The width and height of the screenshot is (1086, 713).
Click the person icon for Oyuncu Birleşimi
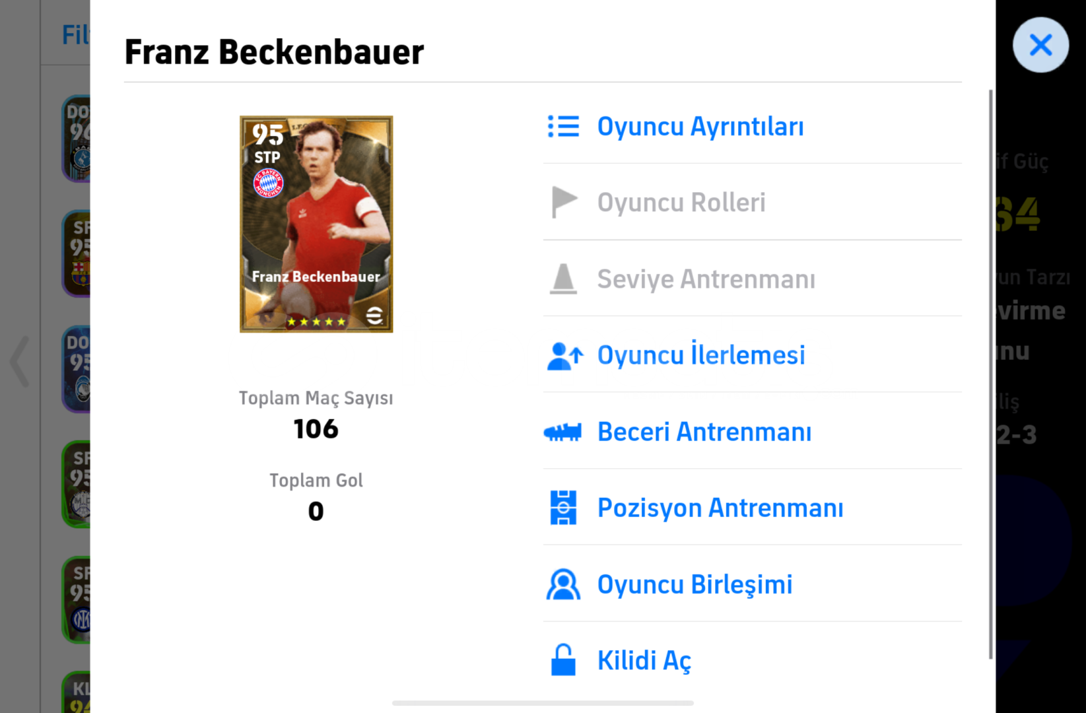(x=563, y=584)
